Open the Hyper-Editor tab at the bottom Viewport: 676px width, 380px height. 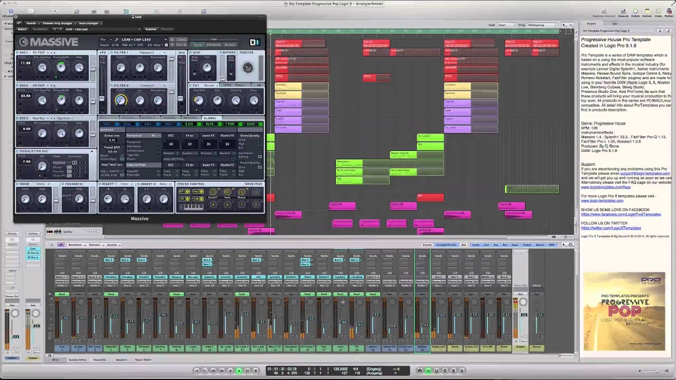(x=143, y=360)
